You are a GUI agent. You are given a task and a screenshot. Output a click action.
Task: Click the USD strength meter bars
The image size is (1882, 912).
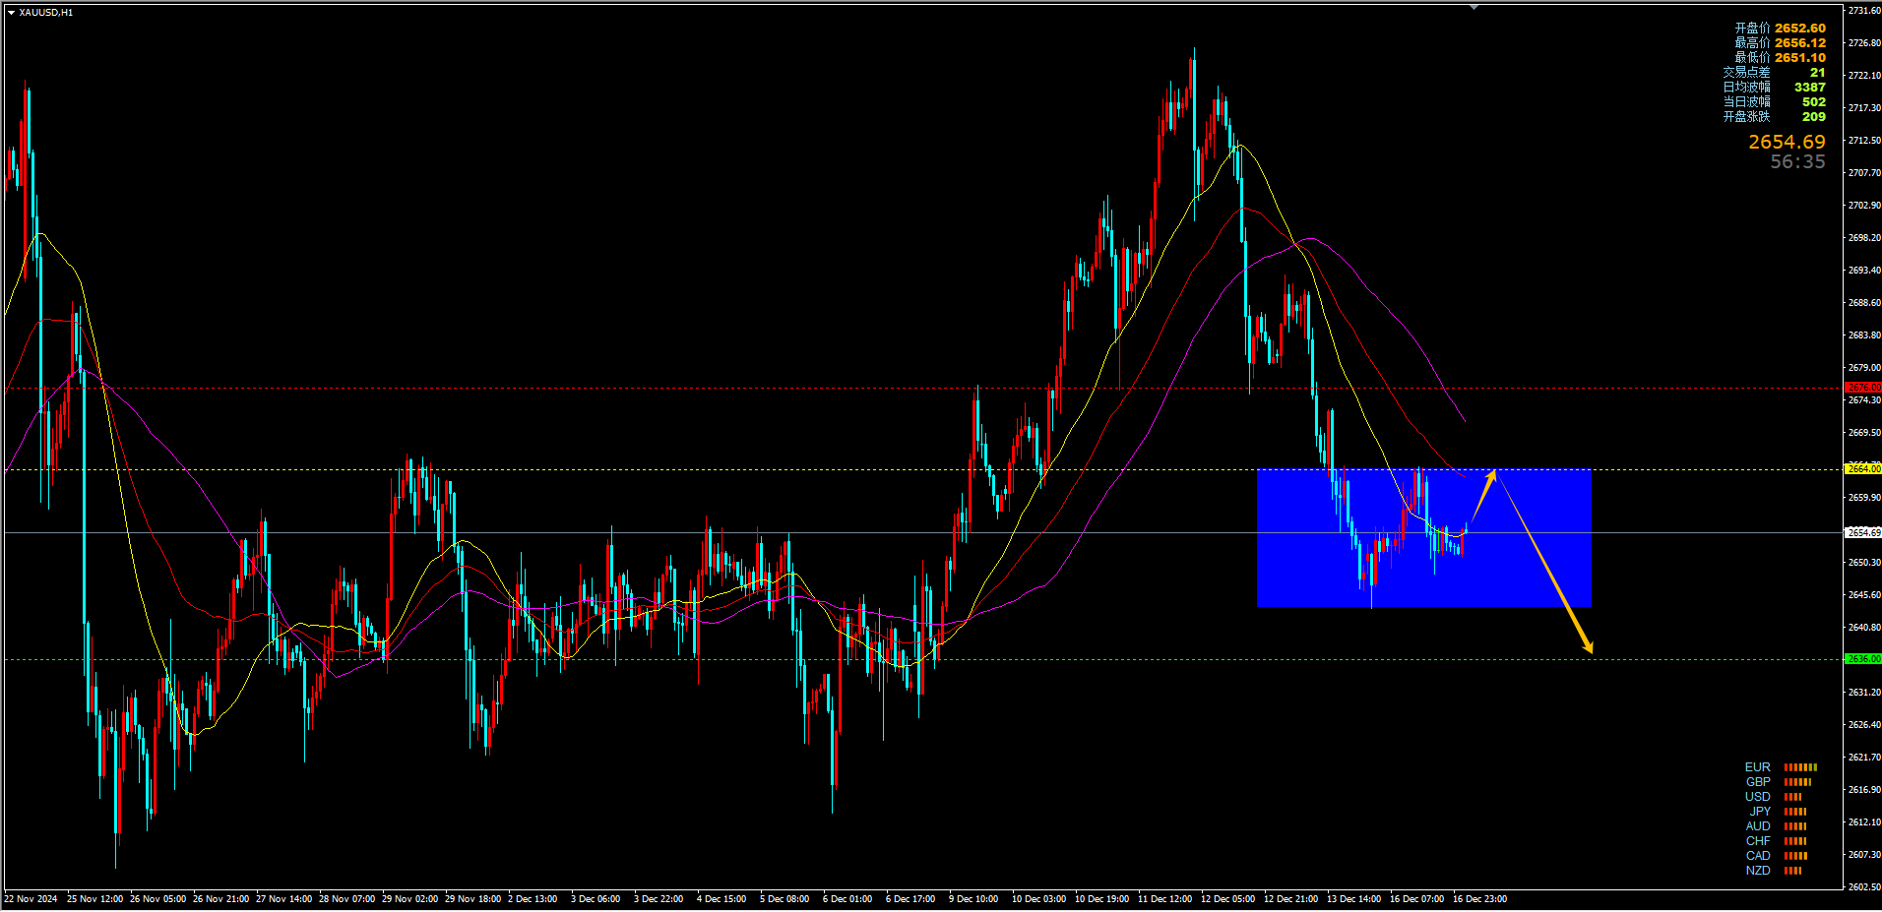coord(1792,797)
